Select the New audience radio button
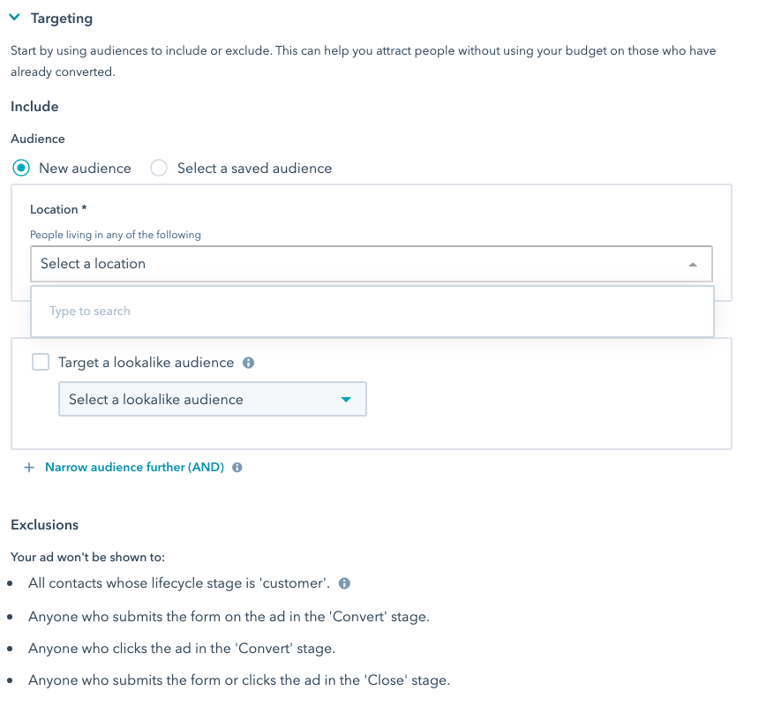The image size is (759, 706). [x=21, y=168]
